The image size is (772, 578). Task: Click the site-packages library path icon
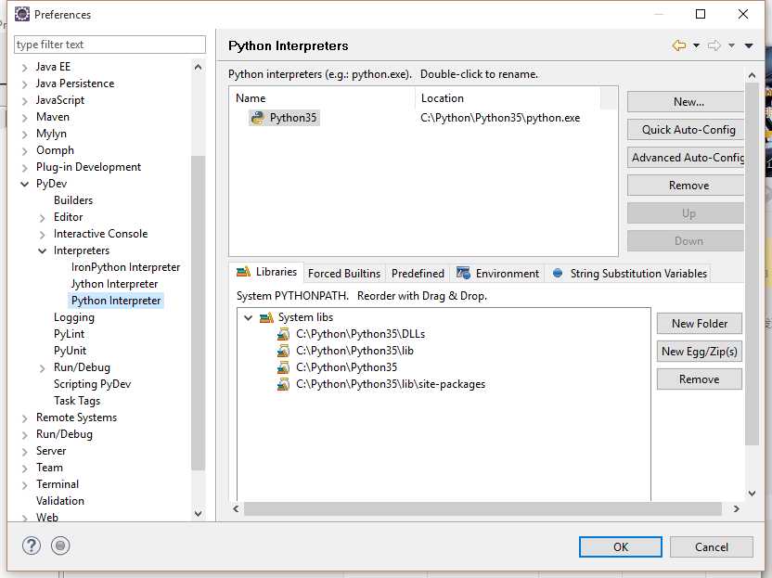click(284, 384)
